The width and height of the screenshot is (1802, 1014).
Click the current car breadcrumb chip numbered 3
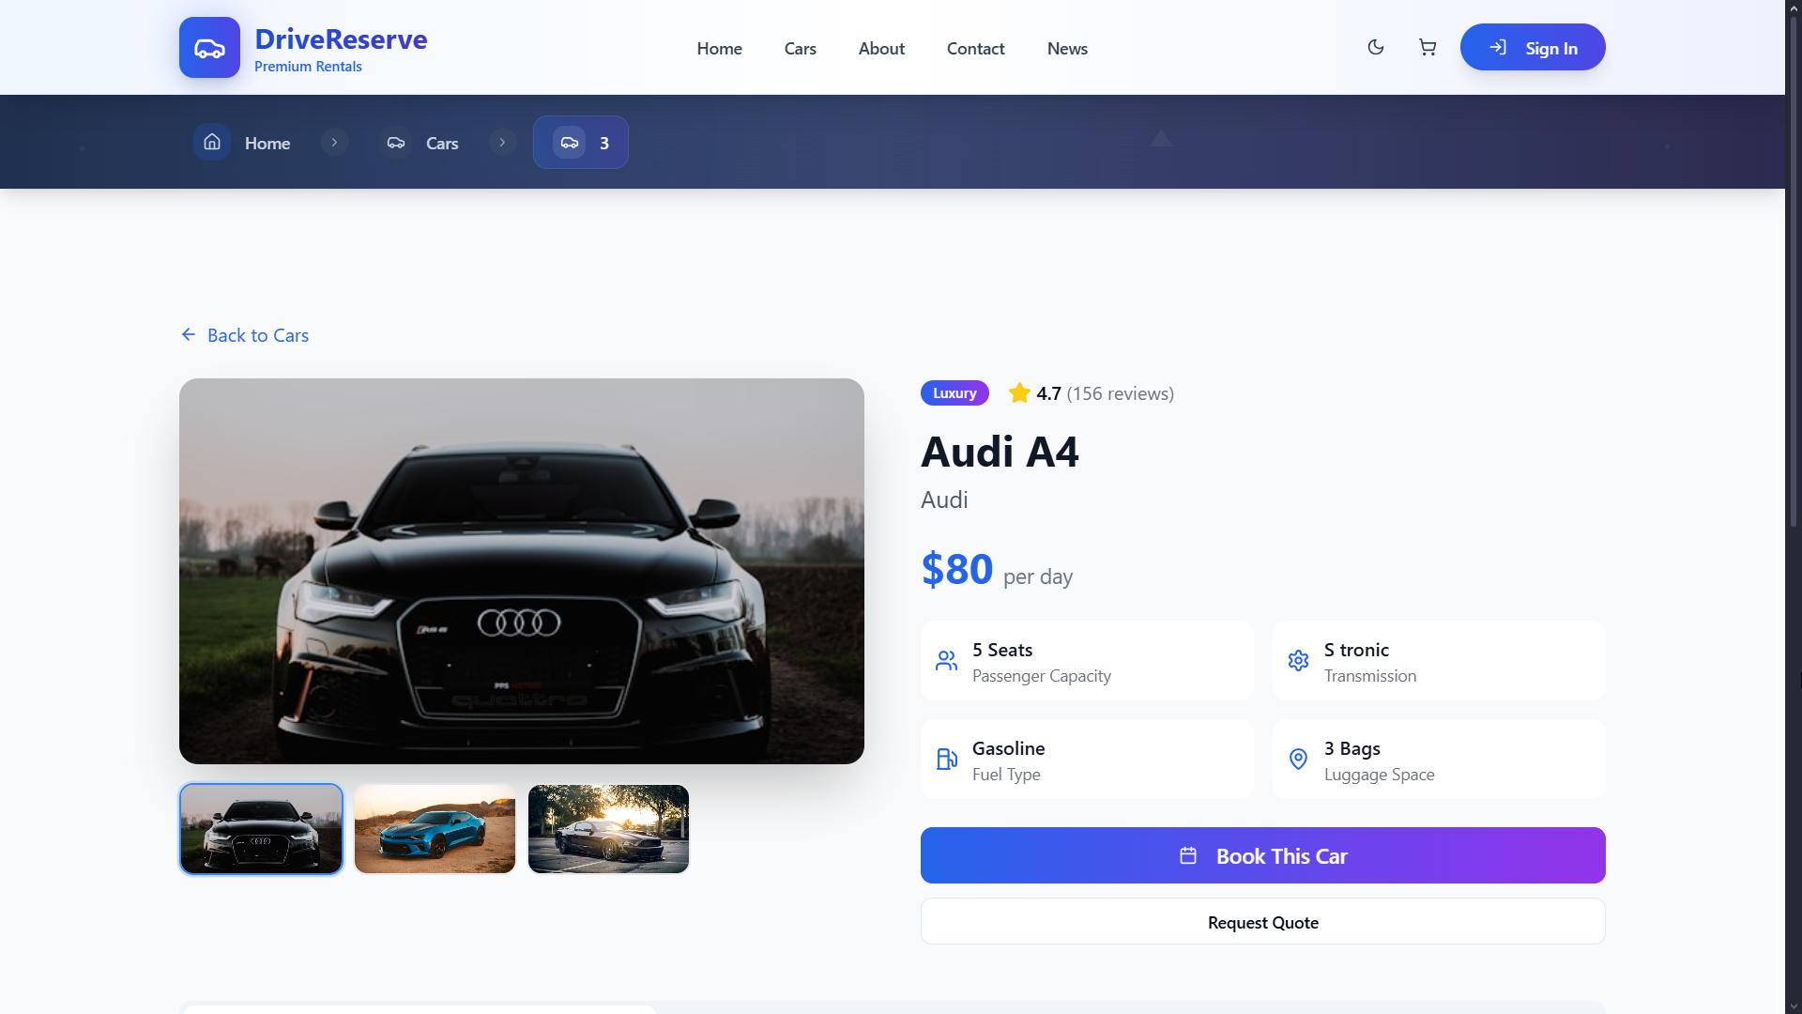coord(581,143)
